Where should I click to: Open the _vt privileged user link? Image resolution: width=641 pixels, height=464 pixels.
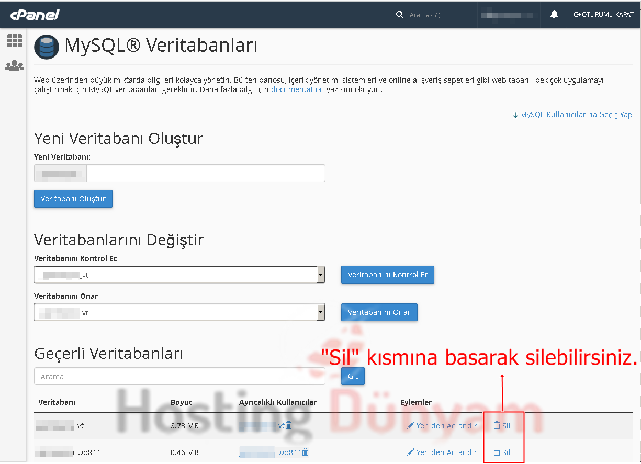pos(262,426)
